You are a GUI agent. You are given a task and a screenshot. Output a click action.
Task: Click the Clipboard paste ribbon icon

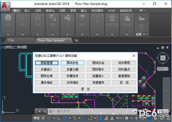pos(126,18)
